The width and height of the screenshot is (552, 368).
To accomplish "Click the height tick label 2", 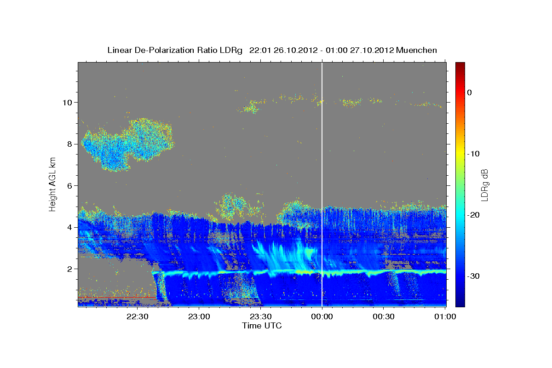I will click(x=69, y=269).
